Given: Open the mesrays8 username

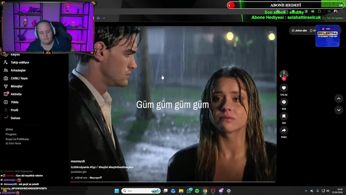Looking at the screenshot, I should click(x=78, y=161).
